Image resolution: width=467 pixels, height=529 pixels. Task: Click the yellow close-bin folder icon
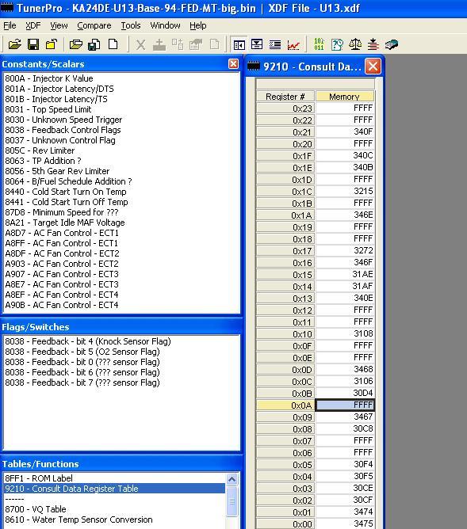pyautogui.click(x=52, y=44)
